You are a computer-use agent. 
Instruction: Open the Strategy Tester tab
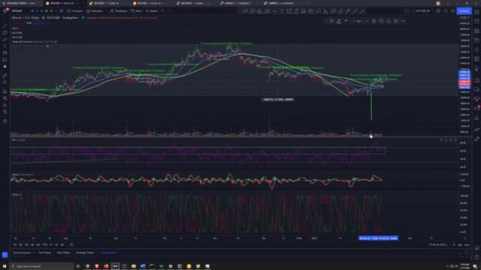click(x=85, y=253)
